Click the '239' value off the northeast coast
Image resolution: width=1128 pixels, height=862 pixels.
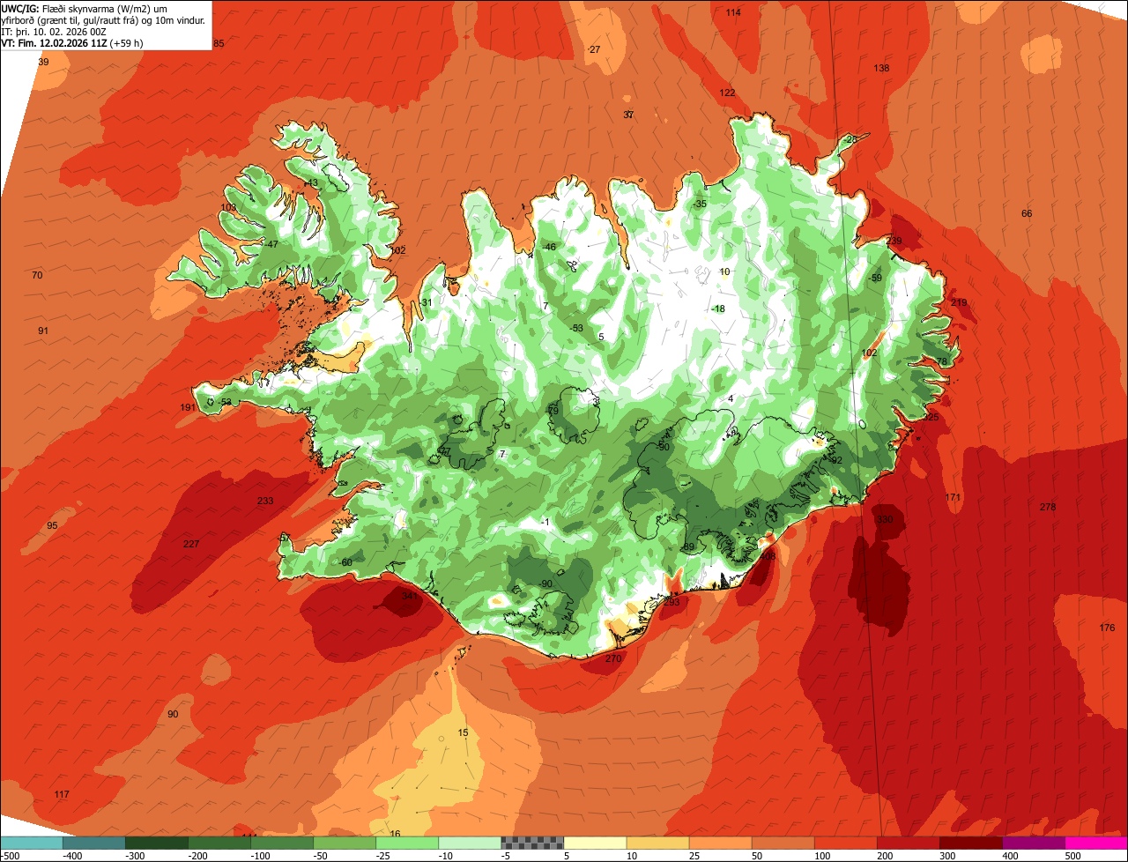(894, 241)
